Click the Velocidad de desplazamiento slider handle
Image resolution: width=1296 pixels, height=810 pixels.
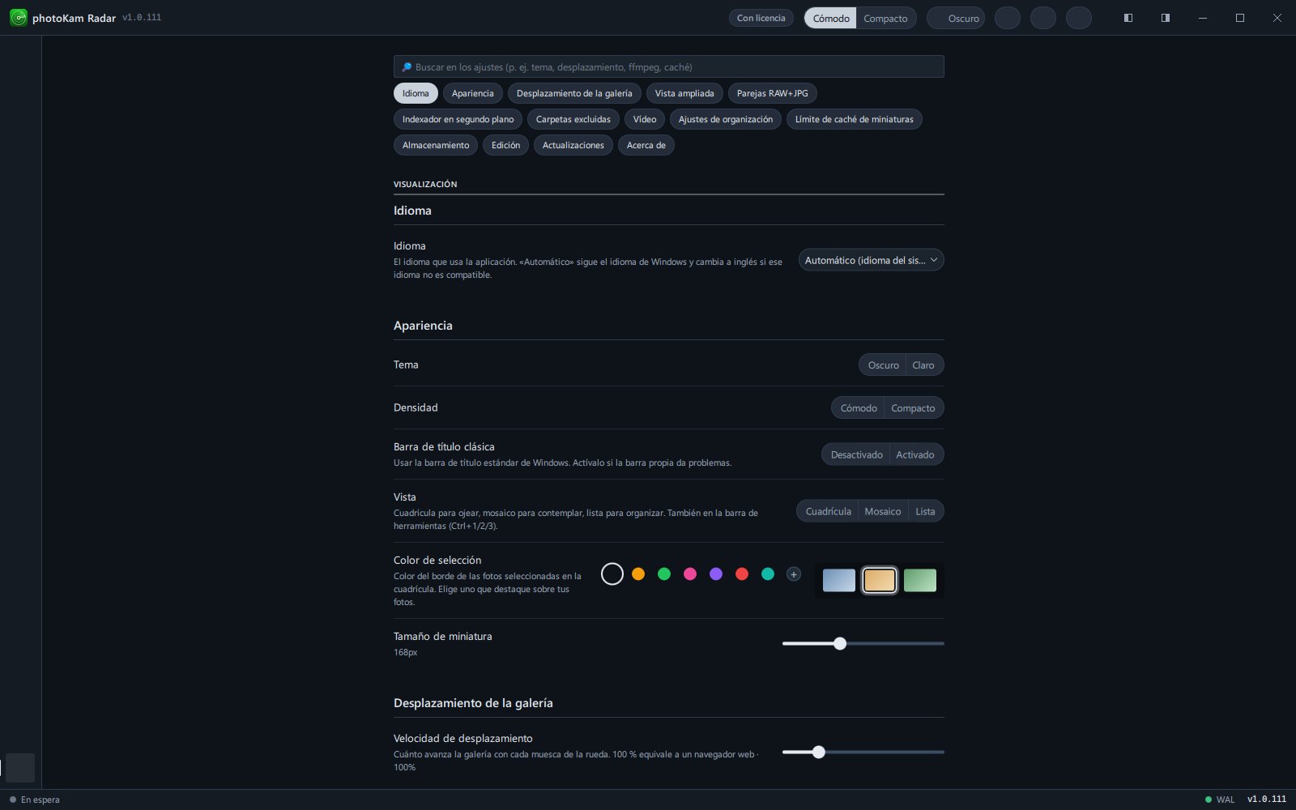819,752
